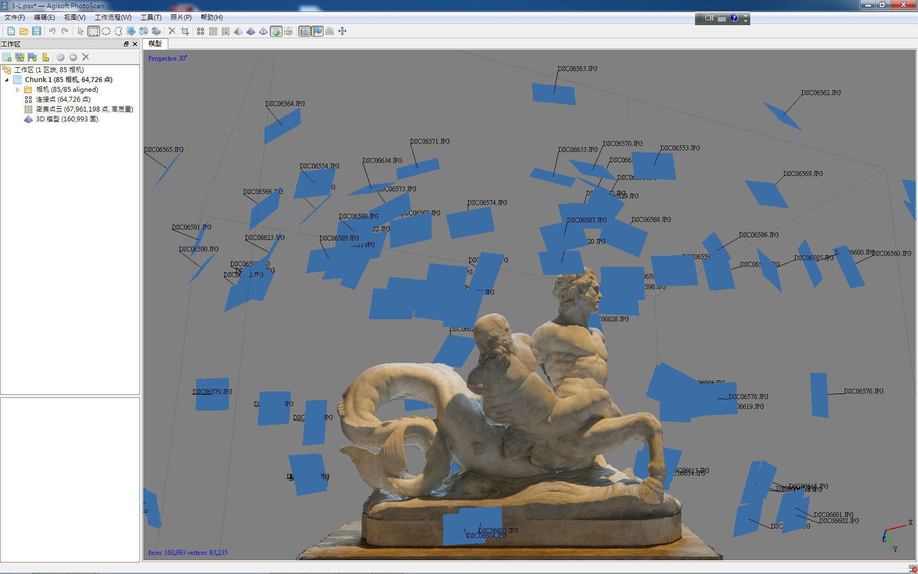Activate the Move Region tool
This screenshot has width=918, height=574.
point(131,31)
